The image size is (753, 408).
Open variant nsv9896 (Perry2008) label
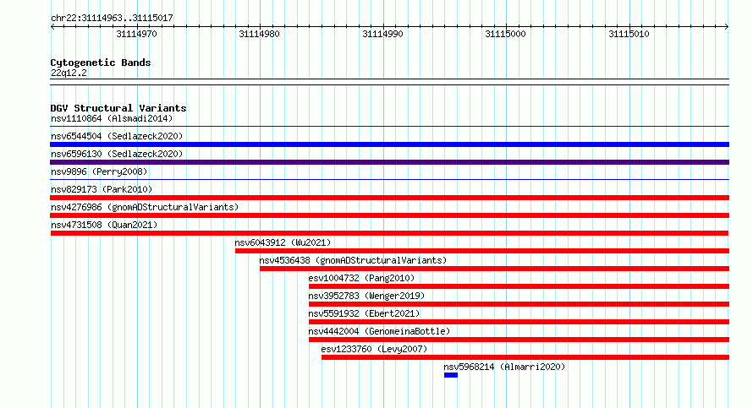99,171
